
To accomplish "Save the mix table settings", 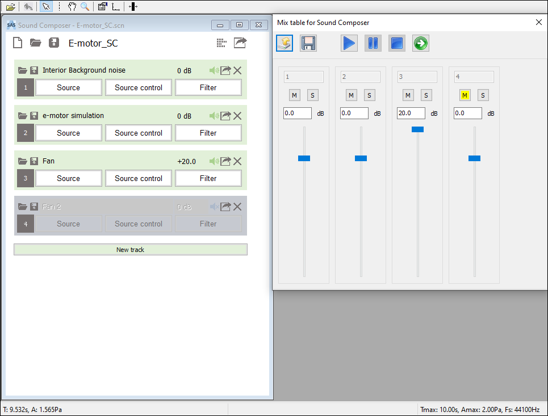I will [308, 43].
